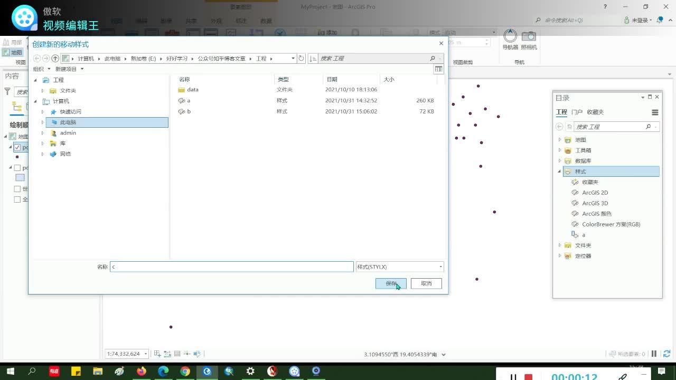The image size is (676, 380).
Task: Click the up-one-level arrow in the dialog
Action: pos(55,58)
